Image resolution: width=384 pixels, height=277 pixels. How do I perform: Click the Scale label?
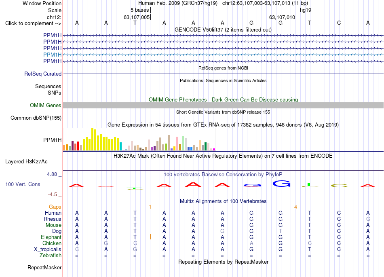(55, 10)
